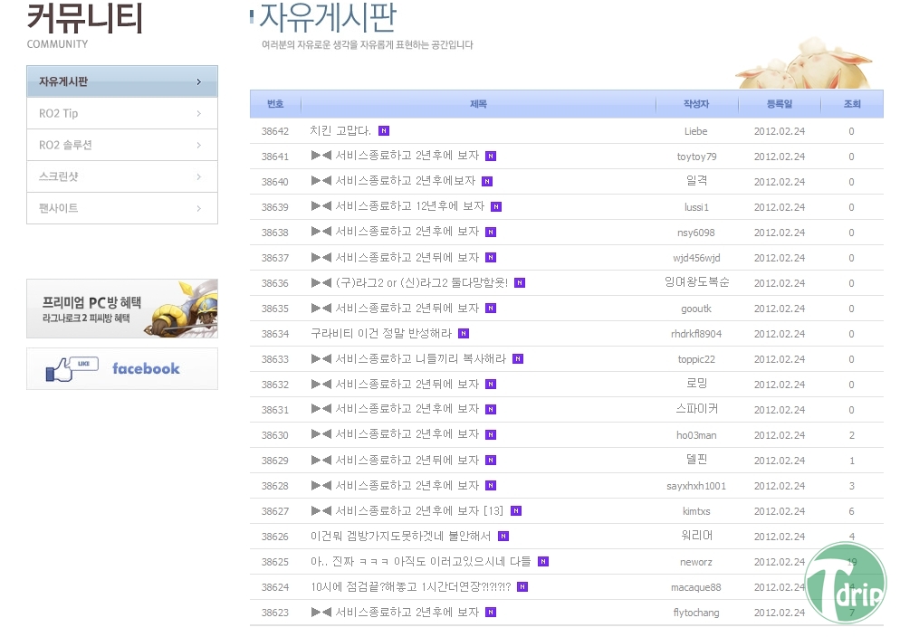The image size is (900, 637).
Task: Click the N icon on post 38626
Action: [x=503, y=537]
